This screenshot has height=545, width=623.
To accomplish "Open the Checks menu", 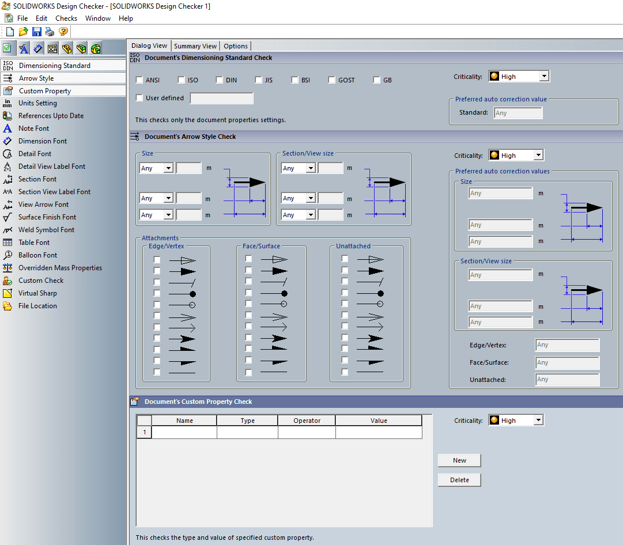I will pos(66,18).
